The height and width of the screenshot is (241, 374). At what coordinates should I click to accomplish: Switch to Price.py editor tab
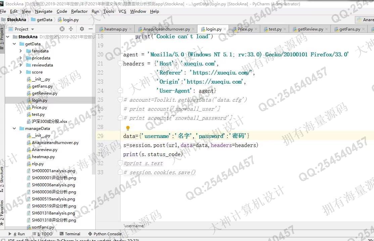[x=245, y=29]
